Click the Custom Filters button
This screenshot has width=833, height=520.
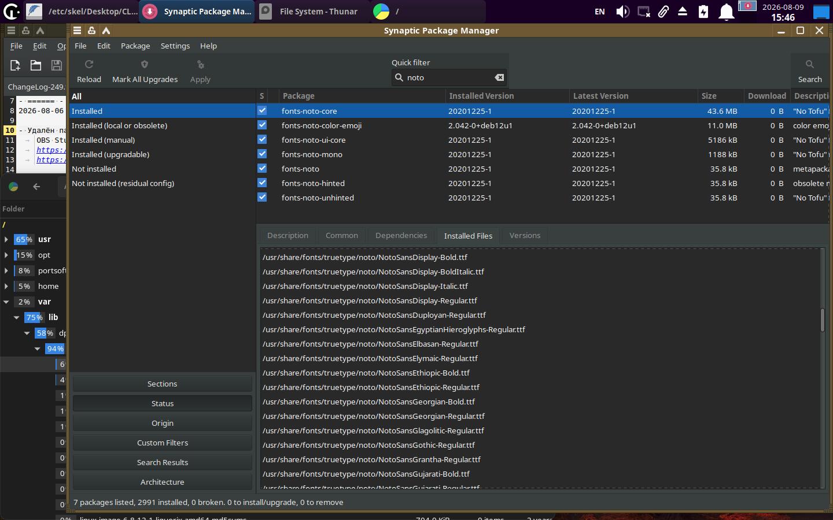coord(162,443)
